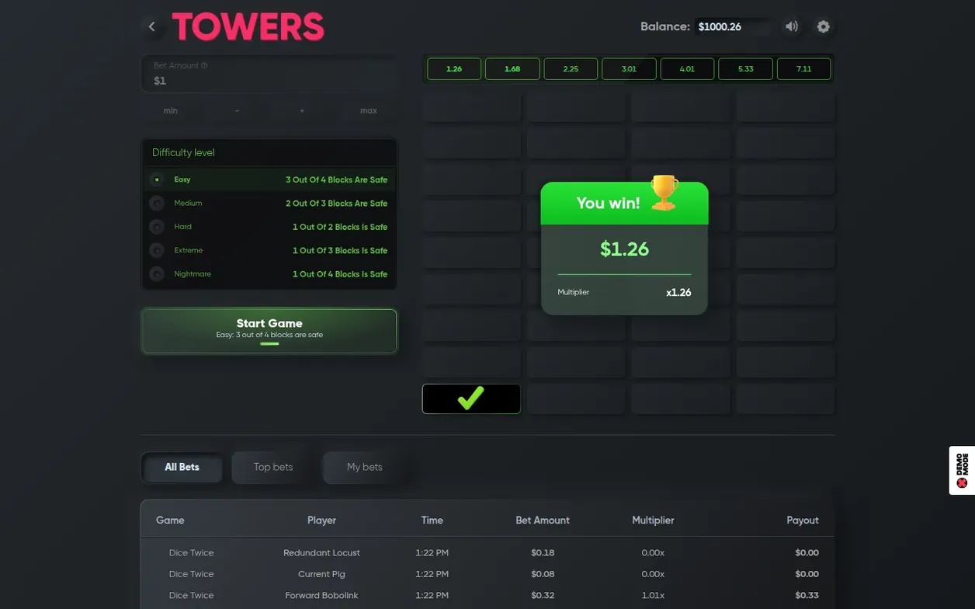Click the '1 Out Of 4 Blocks Is Safe' text

coord(340,274)
